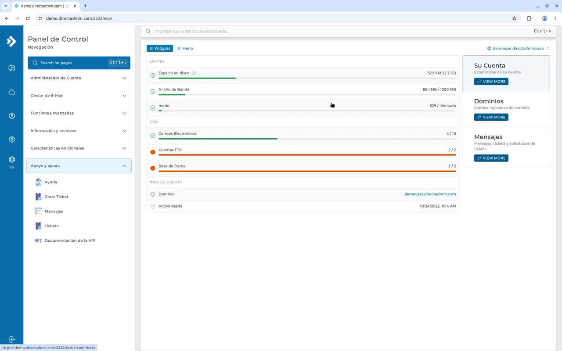Open the browser profile icon

point(544,18)
